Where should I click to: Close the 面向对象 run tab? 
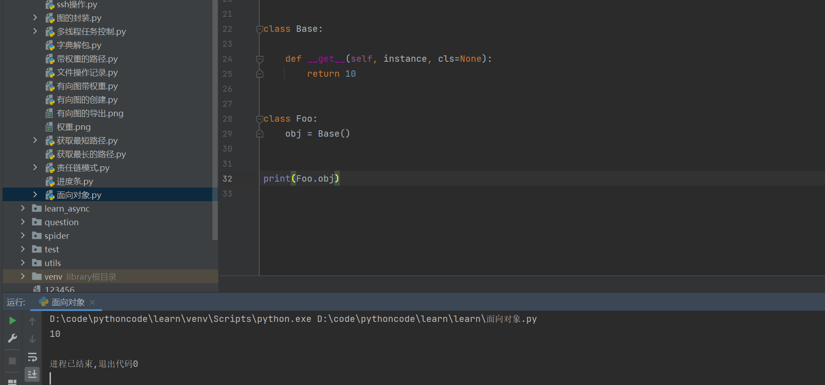coord(92,302)
